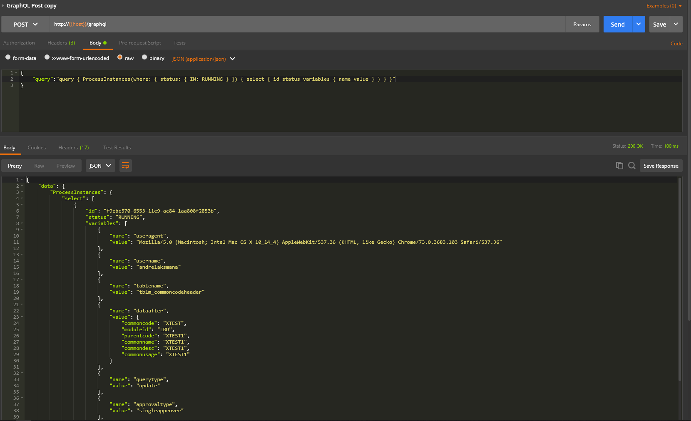
Task: Switch to the Authorization tab
Action: [19, 43]
